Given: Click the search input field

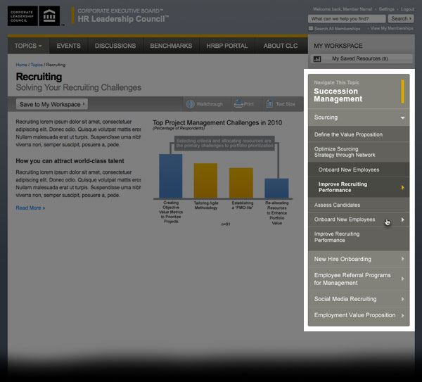Looking at the screenshot, I should click(x=347, y=18).
